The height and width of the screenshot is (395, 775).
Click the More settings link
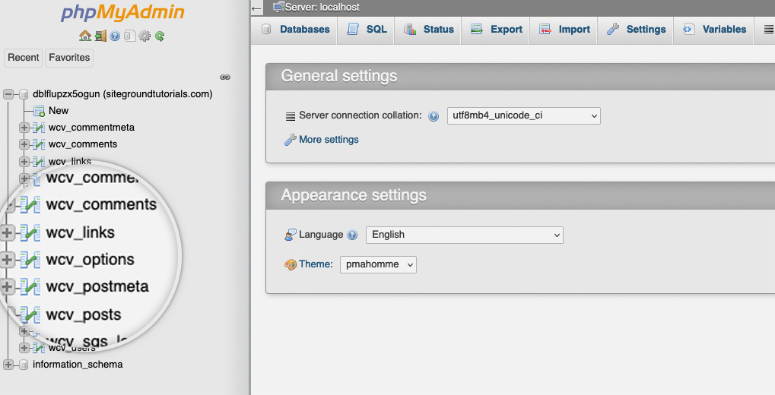click(x=329, y=140)
